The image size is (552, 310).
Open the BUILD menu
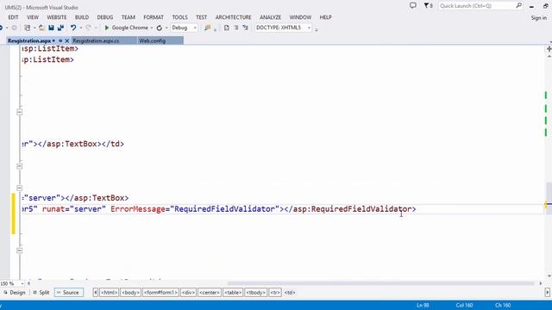pos(82,17)
